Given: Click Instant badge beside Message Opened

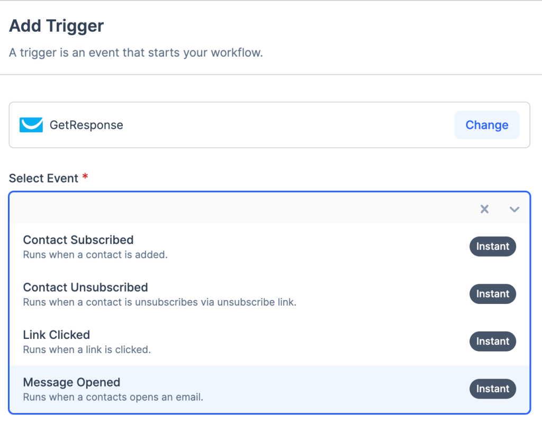Looking at the screenshot, I should click(492, 389).
